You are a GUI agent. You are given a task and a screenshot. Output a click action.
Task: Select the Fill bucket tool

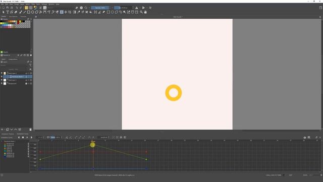click(x=91, y=12)
